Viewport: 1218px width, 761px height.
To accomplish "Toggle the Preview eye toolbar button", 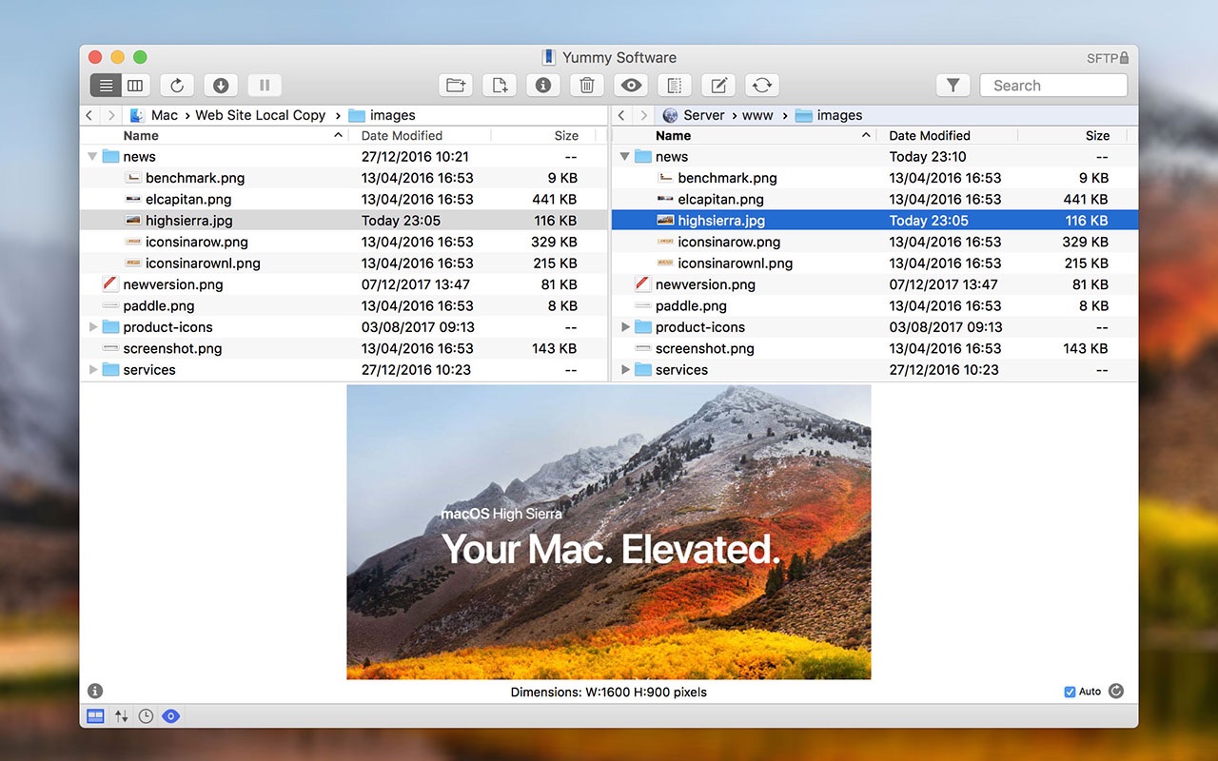I will (631, 86).
